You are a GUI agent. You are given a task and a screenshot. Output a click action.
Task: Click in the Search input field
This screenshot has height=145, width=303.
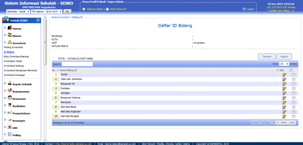[77, 64]
